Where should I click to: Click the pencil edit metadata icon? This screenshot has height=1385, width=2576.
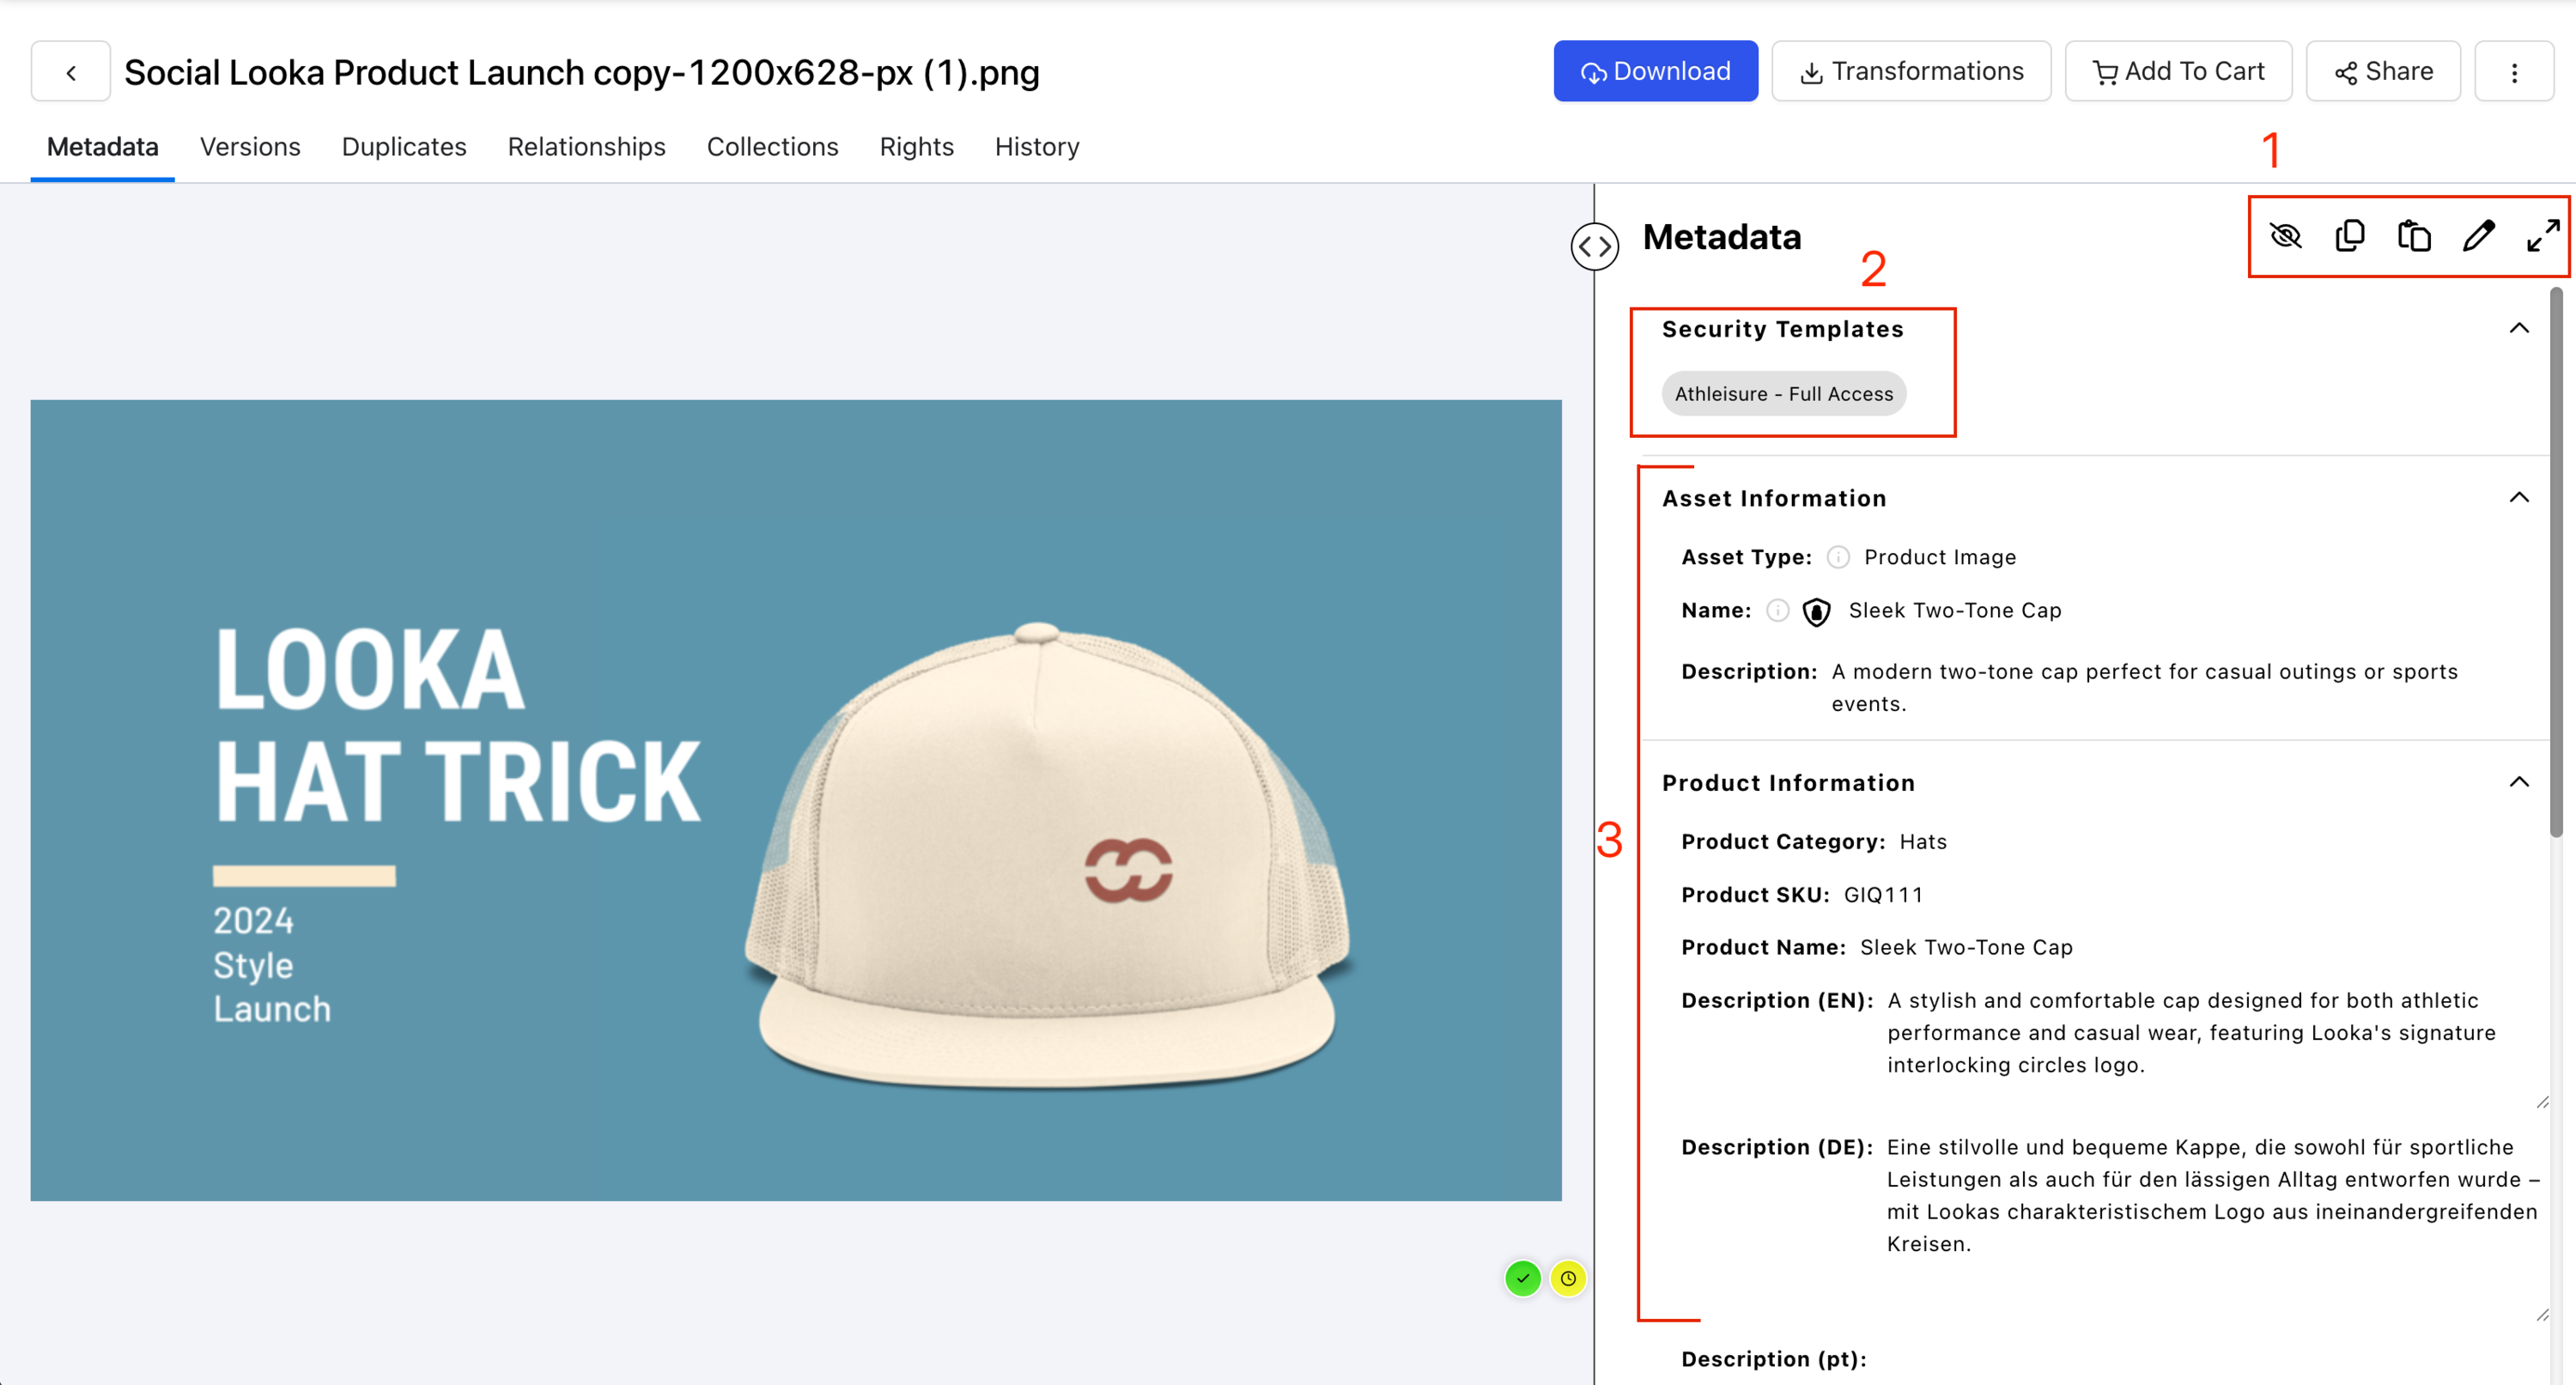[2478, 236]
